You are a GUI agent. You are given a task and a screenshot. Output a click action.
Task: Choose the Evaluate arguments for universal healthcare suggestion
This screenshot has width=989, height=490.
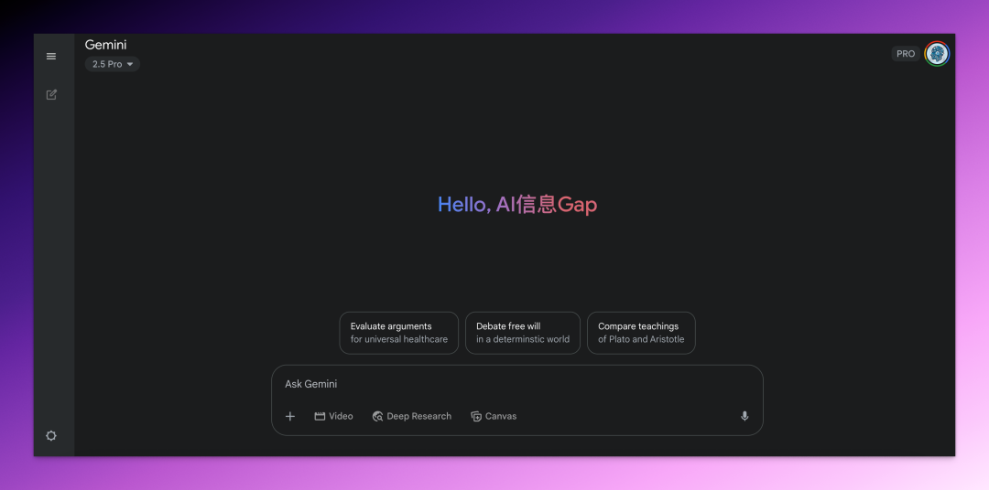pyautogui.click(x=398, y=333)
